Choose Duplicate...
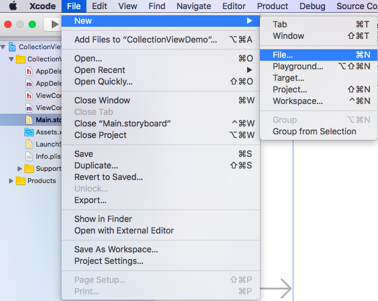378x301 pixels. 161,165
